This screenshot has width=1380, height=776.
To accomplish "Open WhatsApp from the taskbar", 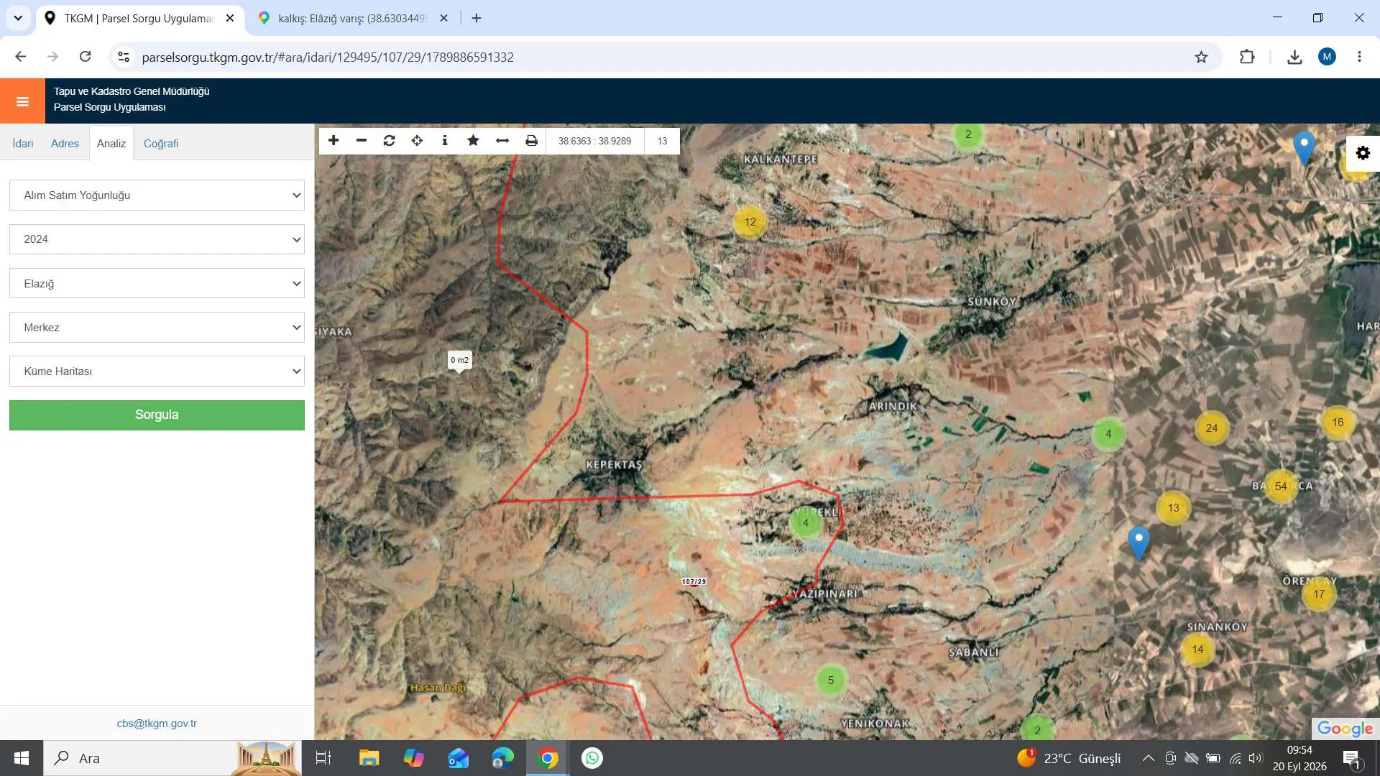I will coord(592,758).
